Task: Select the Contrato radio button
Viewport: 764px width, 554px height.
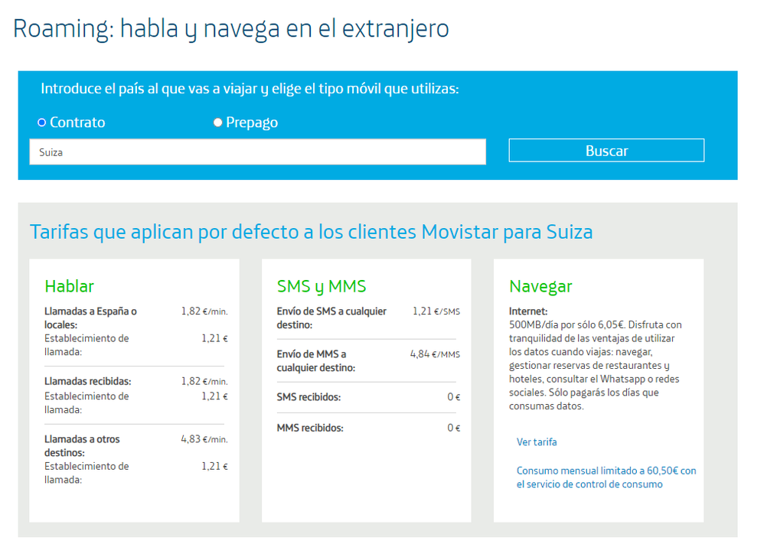Action: tap(41, 122)
